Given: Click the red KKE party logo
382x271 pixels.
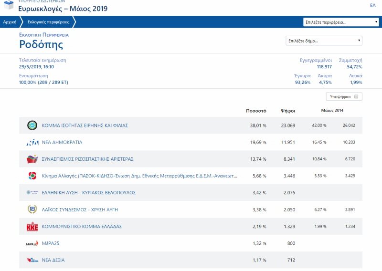Looking at the screenshot, I should (x=32, y=227).
